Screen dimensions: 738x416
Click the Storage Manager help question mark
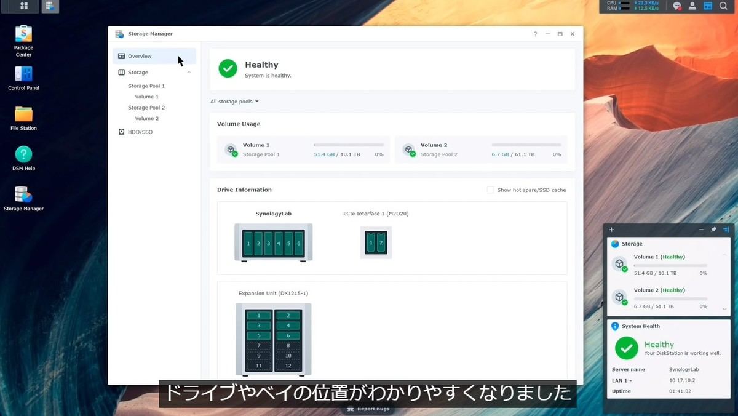pos(535,34)
